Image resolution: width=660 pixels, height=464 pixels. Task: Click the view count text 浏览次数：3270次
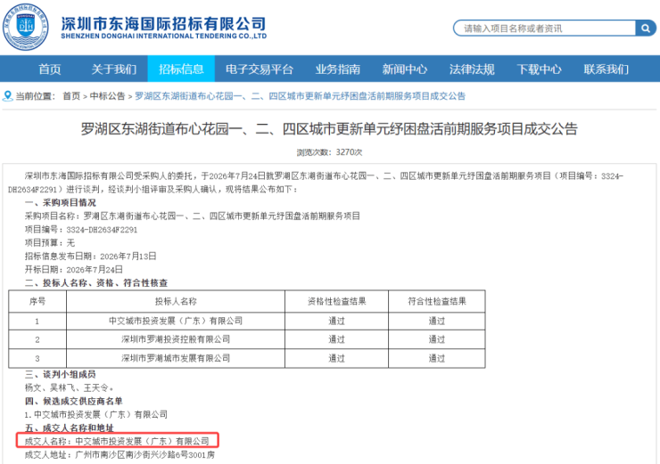[329, 152]
